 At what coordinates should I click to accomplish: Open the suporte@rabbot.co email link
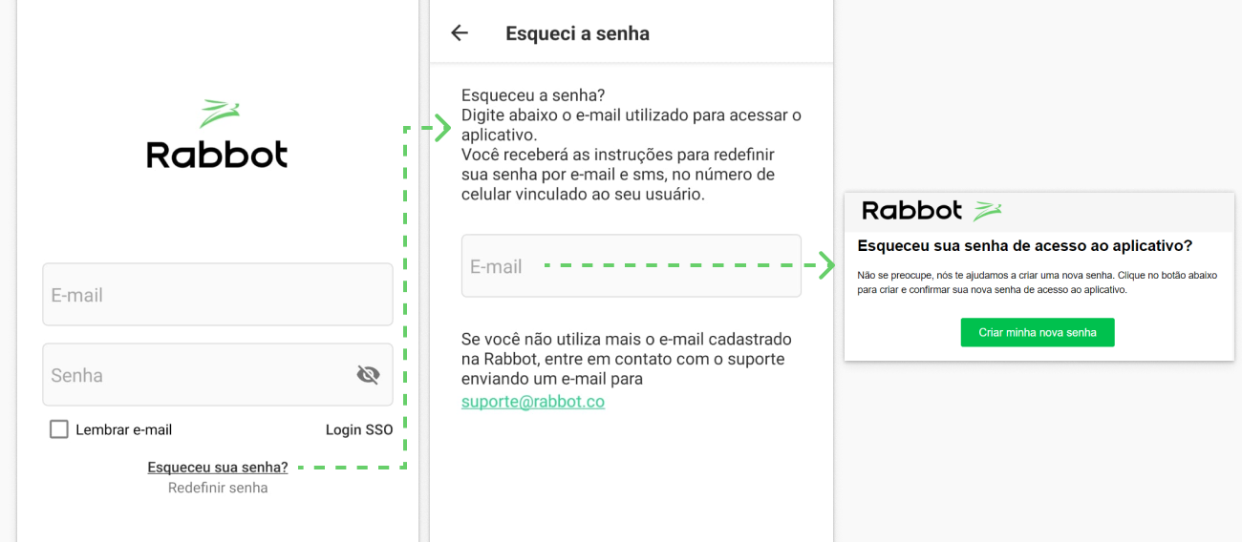click(x=533, y=402)
